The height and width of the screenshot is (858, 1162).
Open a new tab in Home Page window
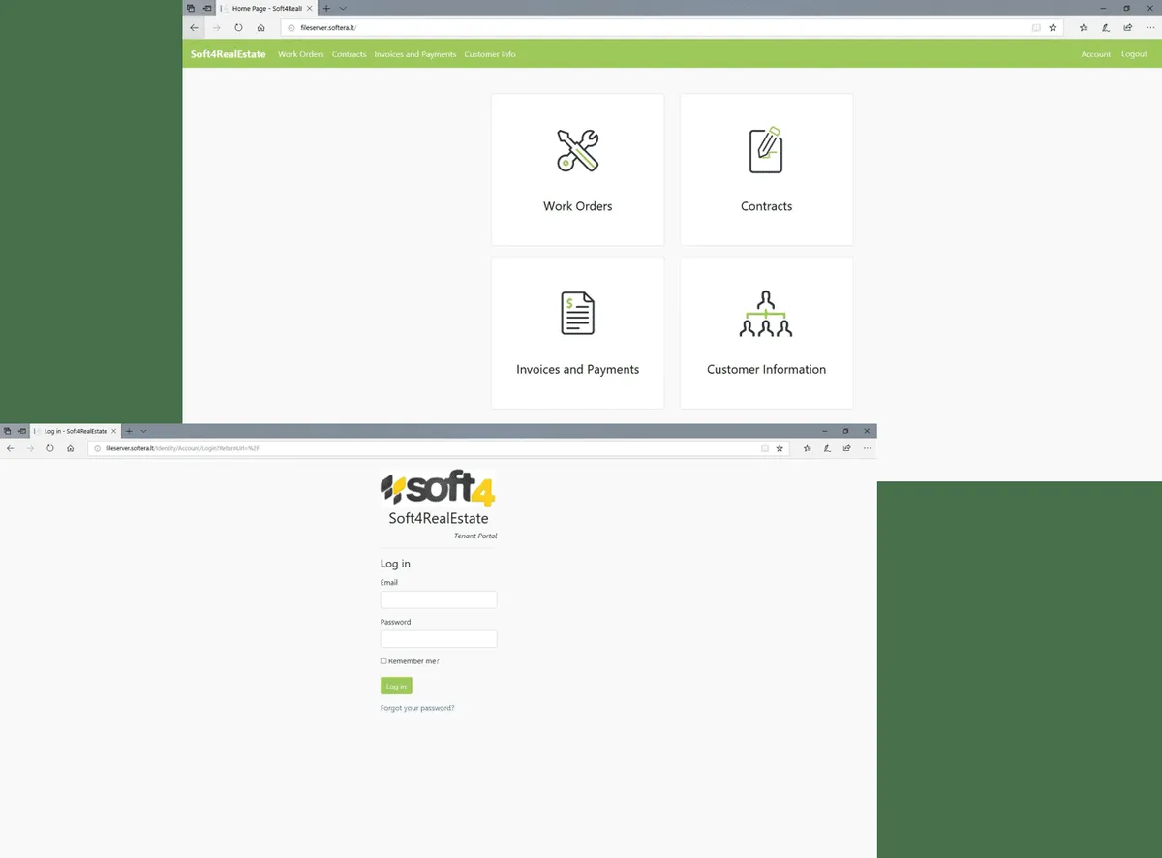(326, 8)
